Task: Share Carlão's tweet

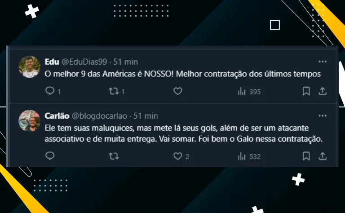Action: (323, 156)
